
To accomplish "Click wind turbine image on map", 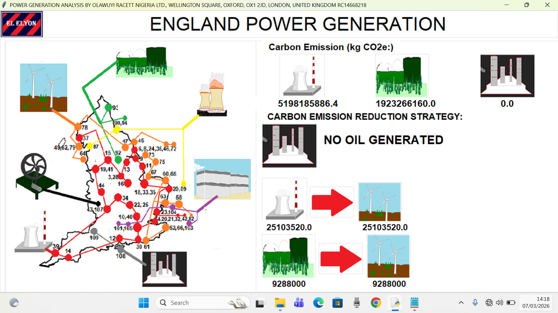I will point(44,88).
